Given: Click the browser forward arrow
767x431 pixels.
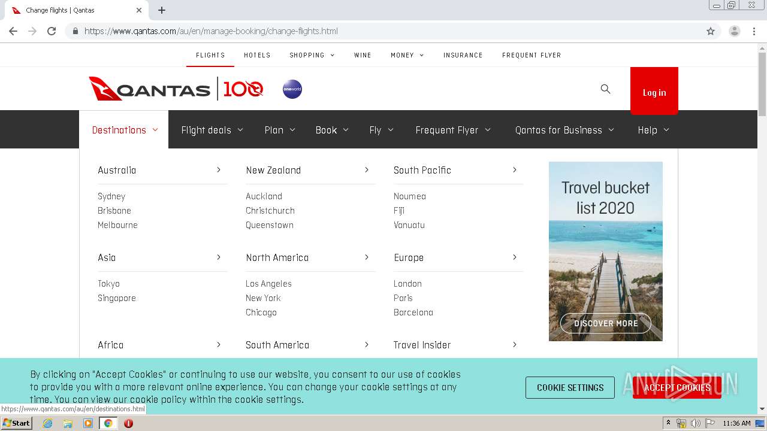Looking at the screenshot, I should click(x=32, y=31).
